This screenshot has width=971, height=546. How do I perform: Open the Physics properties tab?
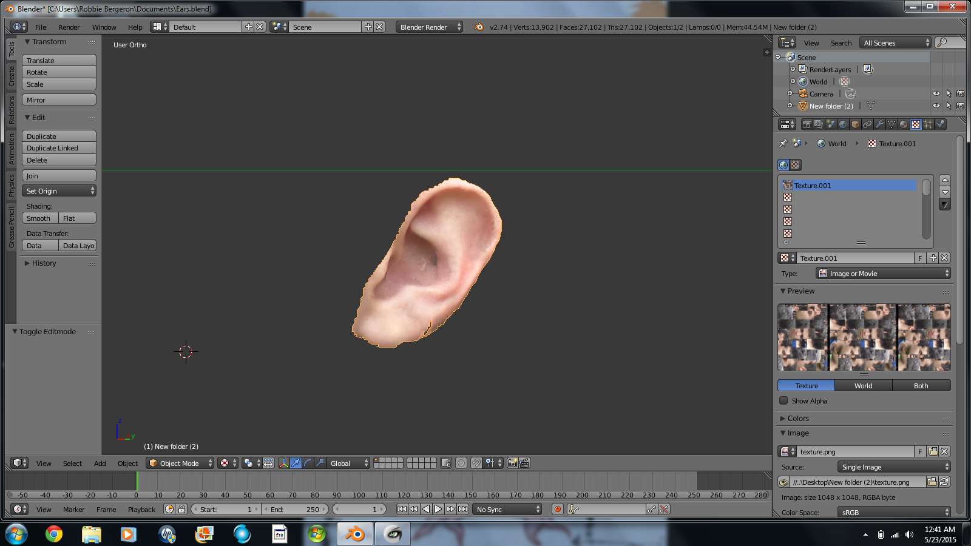coord(940,124)
